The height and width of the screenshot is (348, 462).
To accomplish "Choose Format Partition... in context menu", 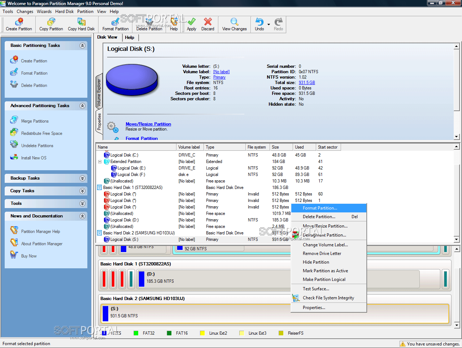I will 329,208.
